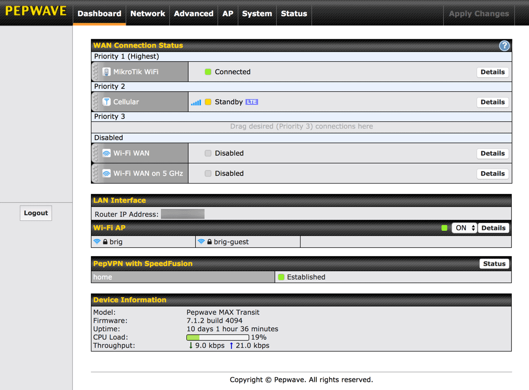Open the System tab

257,13
